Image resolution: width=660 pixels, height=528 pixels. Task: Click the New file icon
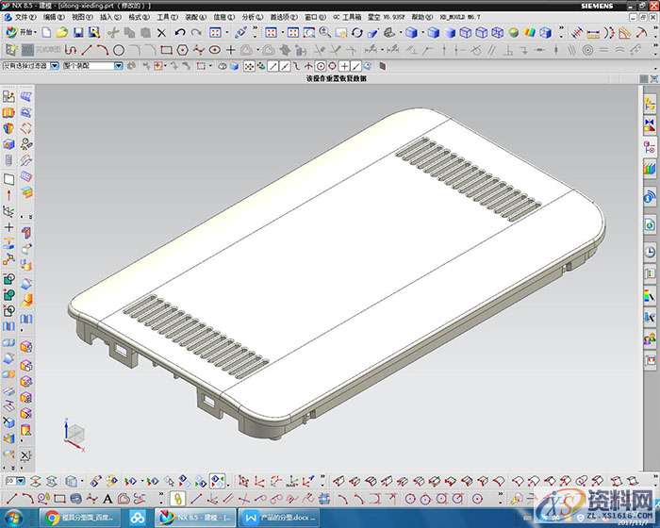(45, 32)
